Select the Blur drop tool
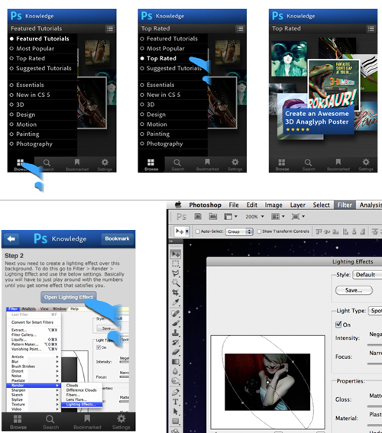The image size is (382, 433). click(176, 371)
